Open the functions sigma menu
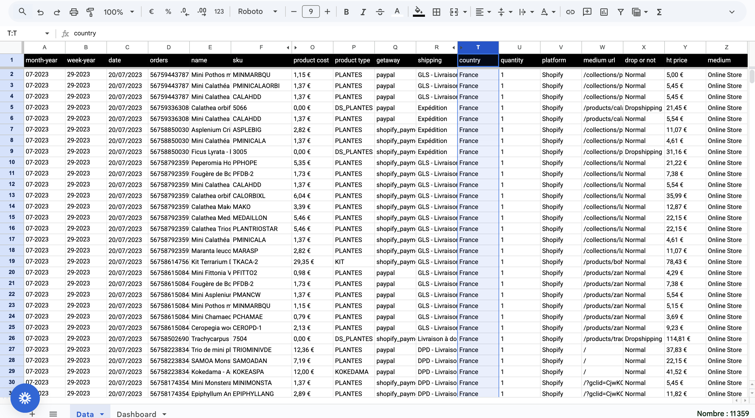Viewport: 755px width, 418px height. pos(659,12)
